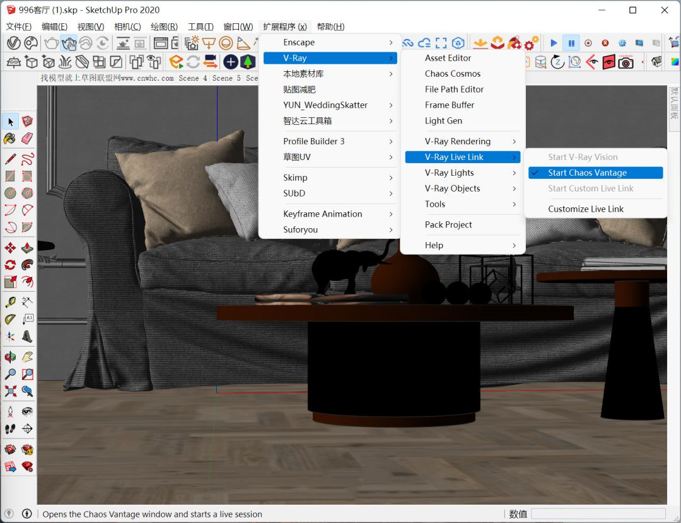681x523 pixels.
Task: Click the highlighted pause button in toolbar
Action: 571,43
